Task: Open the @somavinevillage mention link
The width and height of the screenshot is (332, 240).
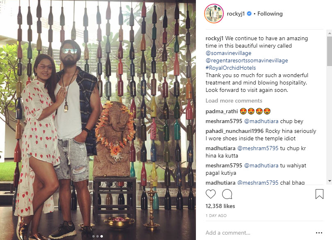Action: click(228, 53)
